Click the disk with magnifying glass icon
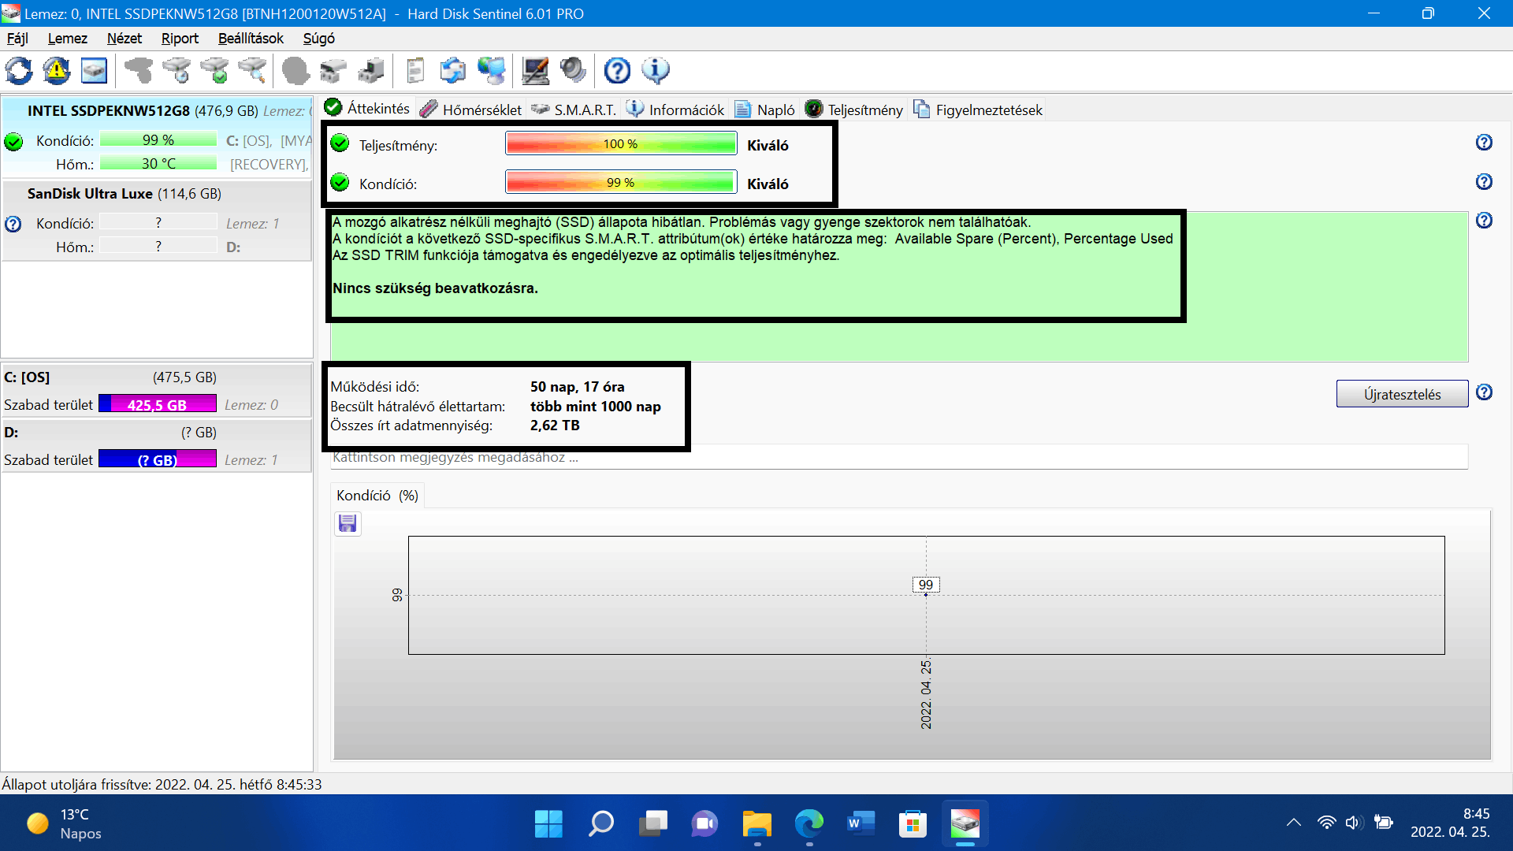This screenshot has height=851, width=1513. (x=252, y=71)
